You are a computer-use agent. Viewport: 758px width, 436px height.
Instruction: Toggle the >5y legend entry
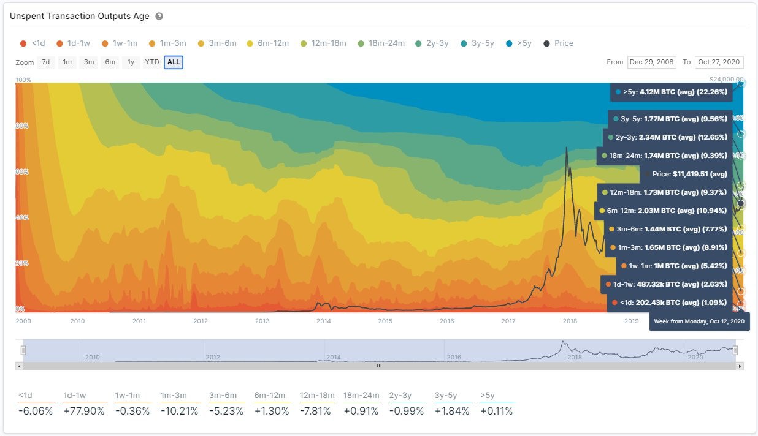519,43
